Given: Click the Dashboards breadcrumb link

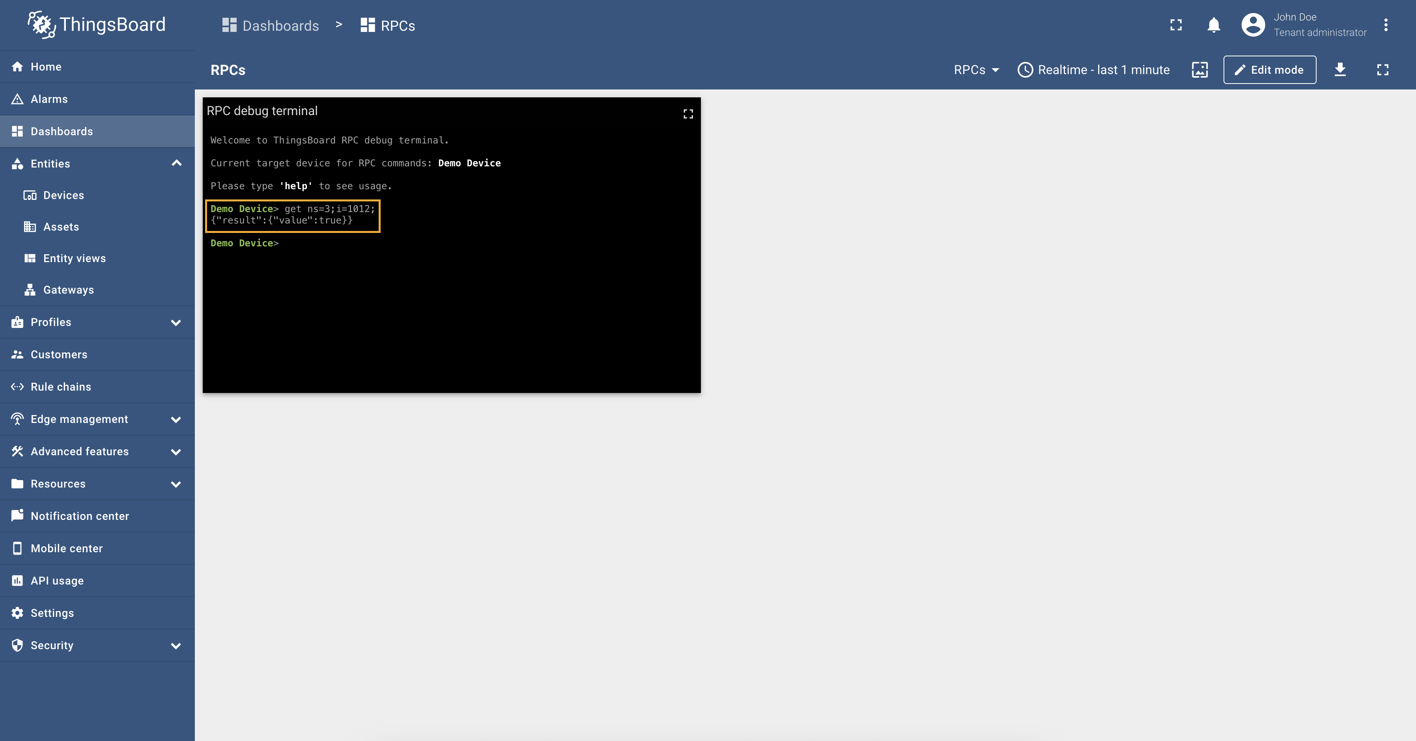Looking at the screenshot, I should (271, 26).
